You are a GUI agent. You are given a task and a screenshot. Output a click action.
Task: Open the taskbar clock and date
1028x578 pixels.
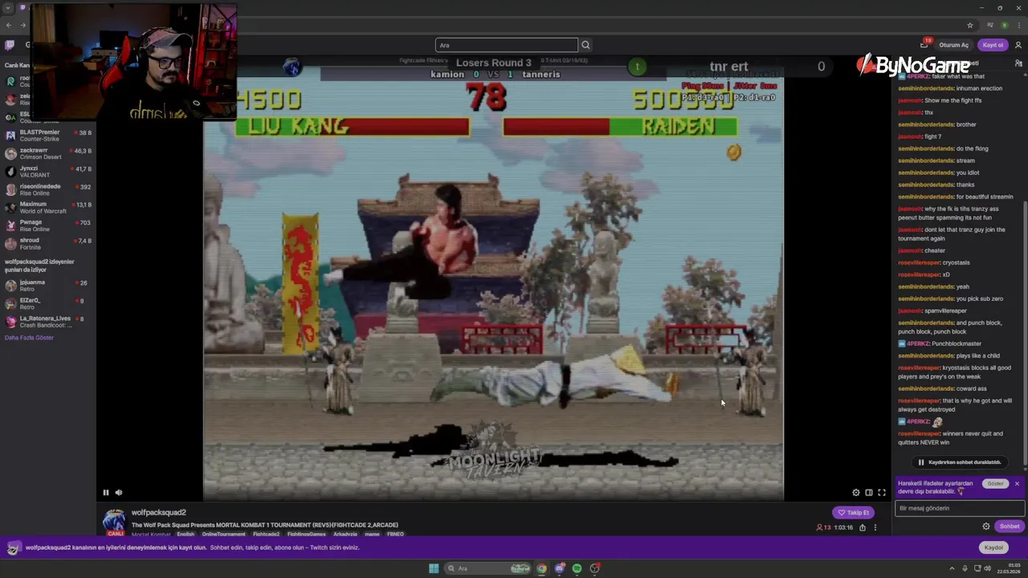pyautogui.click(x=1009, y=568)
